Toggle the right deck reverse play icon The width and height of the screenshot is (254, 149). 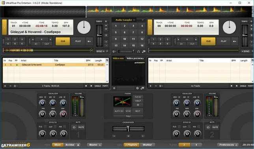(235, 42)
